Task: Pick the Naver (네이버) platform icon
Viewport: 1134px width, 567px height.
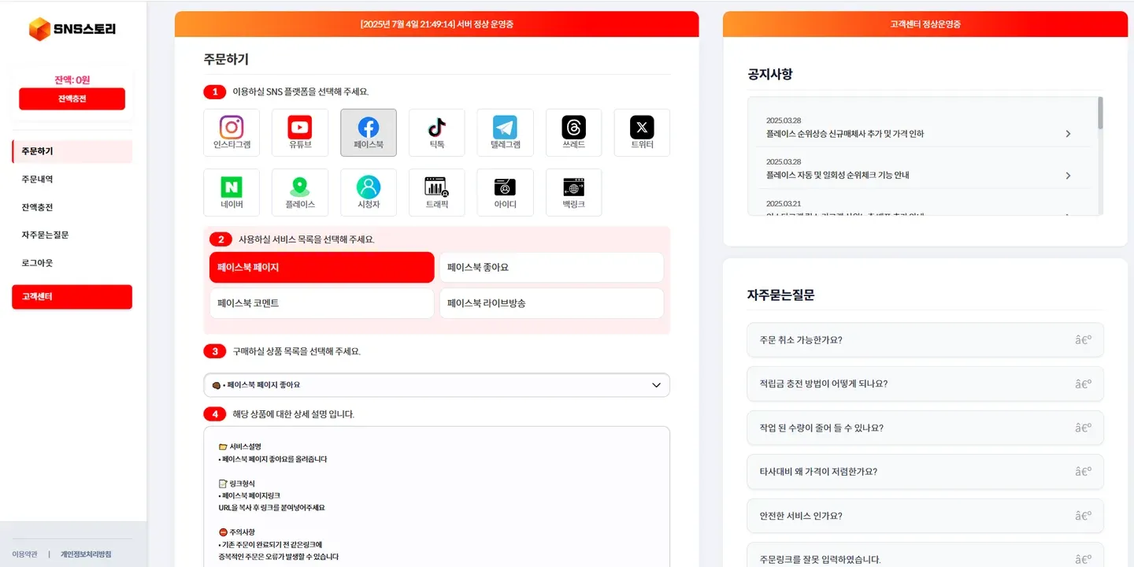Action: (232, 192)
